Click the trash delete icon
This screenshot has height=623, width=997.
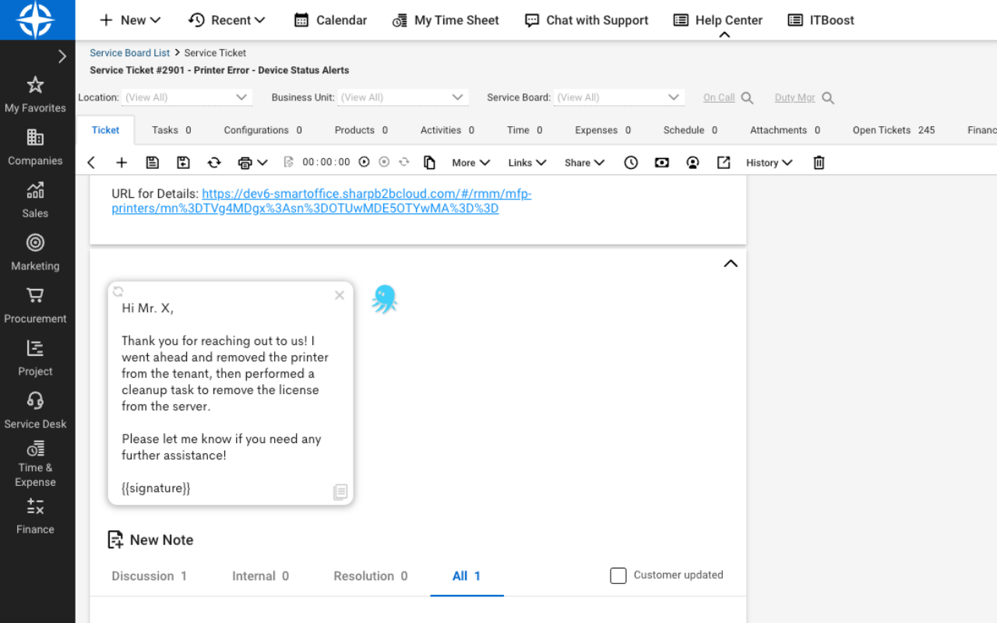[x=819, y=163]
